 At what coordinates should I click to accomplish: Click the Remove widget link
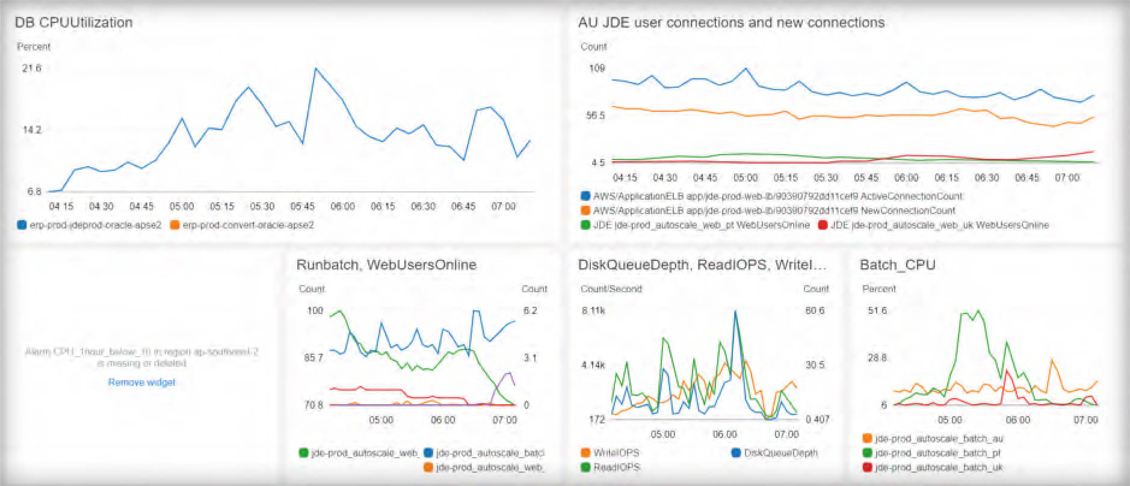[x=141, y=382]
